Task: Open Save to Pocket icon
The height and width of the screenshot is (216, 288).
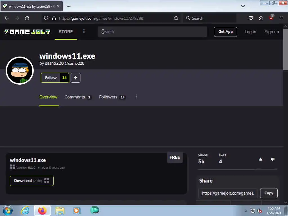Action: tap(251, 18)
